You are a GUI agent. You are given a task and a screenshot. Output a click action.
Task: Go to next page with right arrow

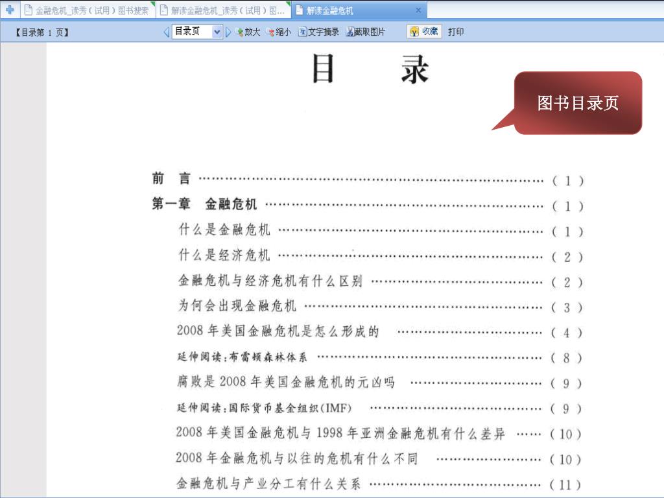pos(228,32)
